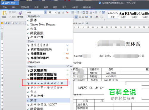Collapse the 所有字体 section chevron
The width and height of the screenshot is (149, 110).
(71, 66)
